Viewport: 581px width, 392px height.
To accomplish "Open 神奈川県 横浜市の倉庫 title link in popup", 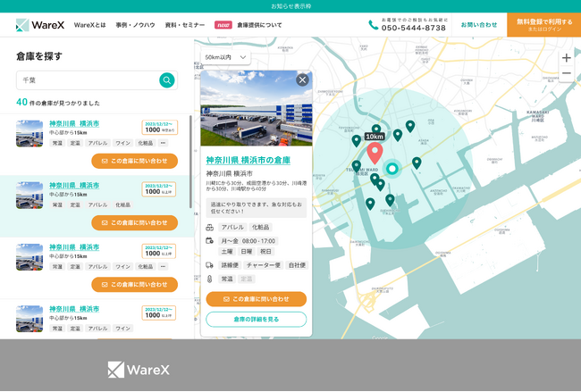I will [x=248, y=160].
